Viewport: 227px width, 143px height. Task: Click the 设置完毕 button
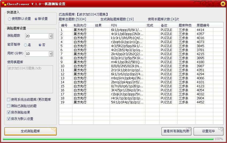click(209, 131)
